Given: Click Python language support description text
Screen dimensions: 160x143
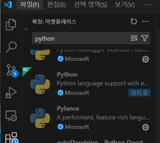Looking at the screenshot, I should pos(103,83).
